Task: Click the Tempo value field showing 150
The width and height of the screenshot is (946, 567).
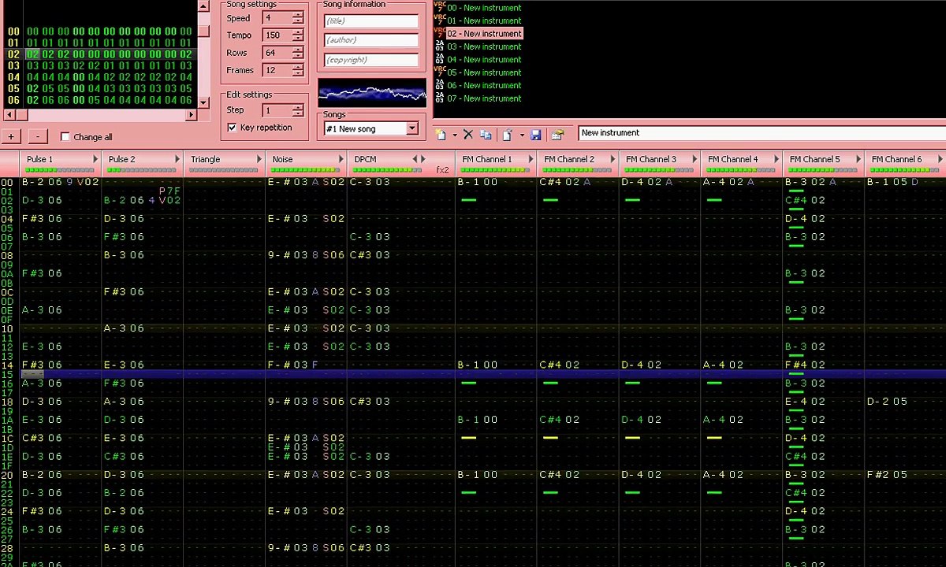Action: [x=277, y=35]
